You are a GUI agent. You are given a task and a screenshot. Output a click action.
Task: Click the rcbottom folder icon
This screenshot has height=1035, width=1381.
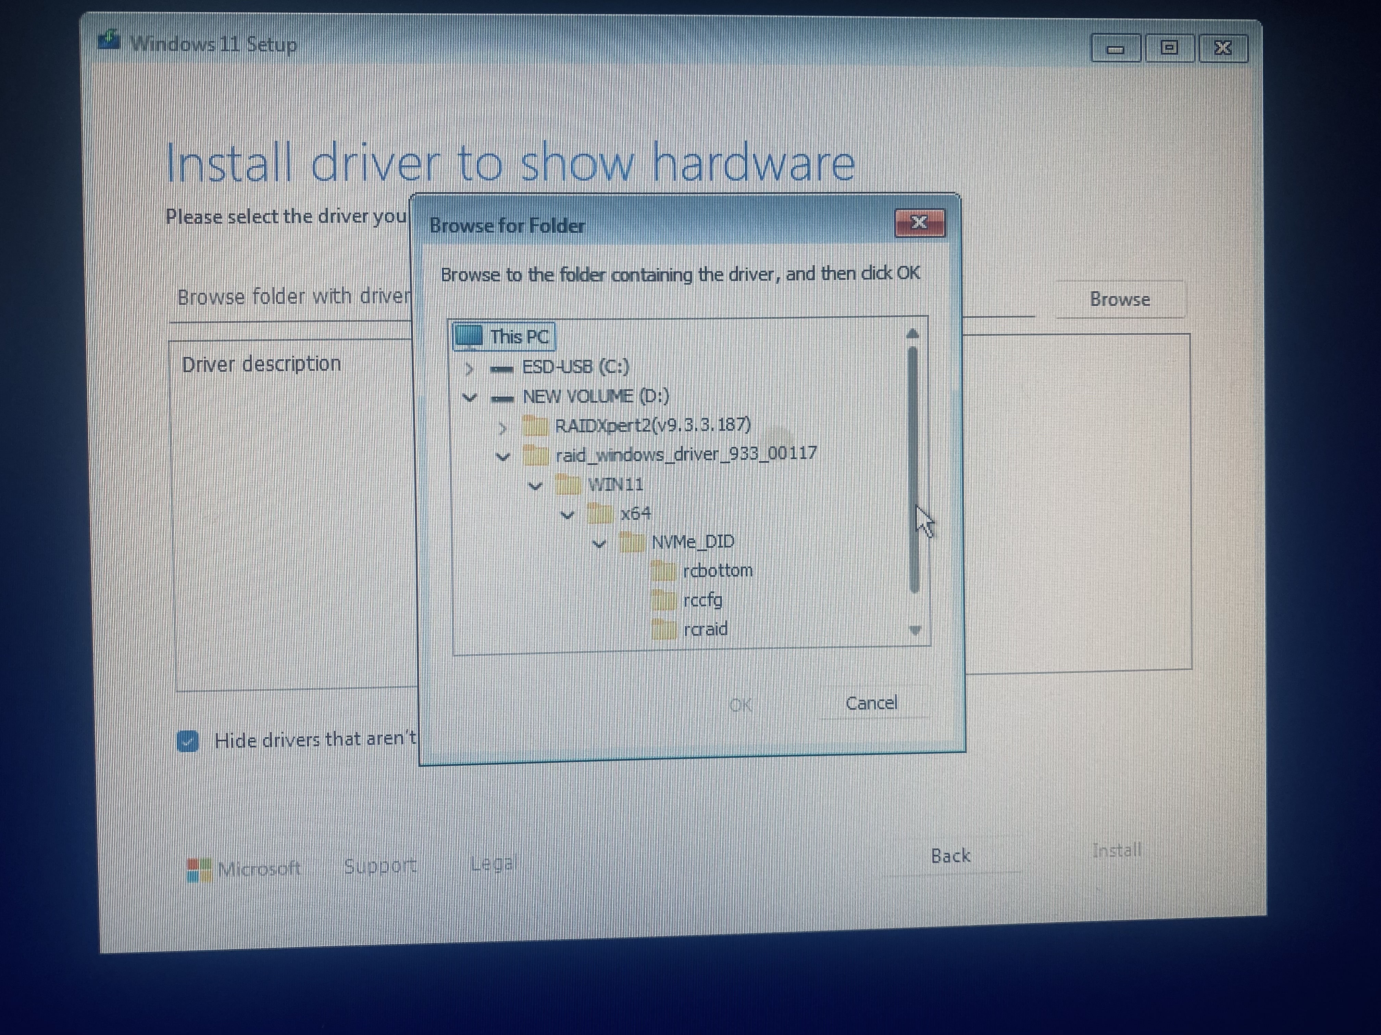tap(664, 571)
